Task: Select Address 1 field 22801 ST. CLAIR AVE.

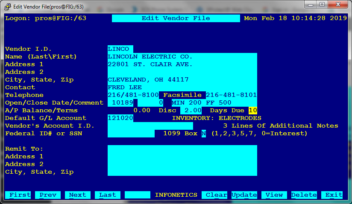Action: 182,64
